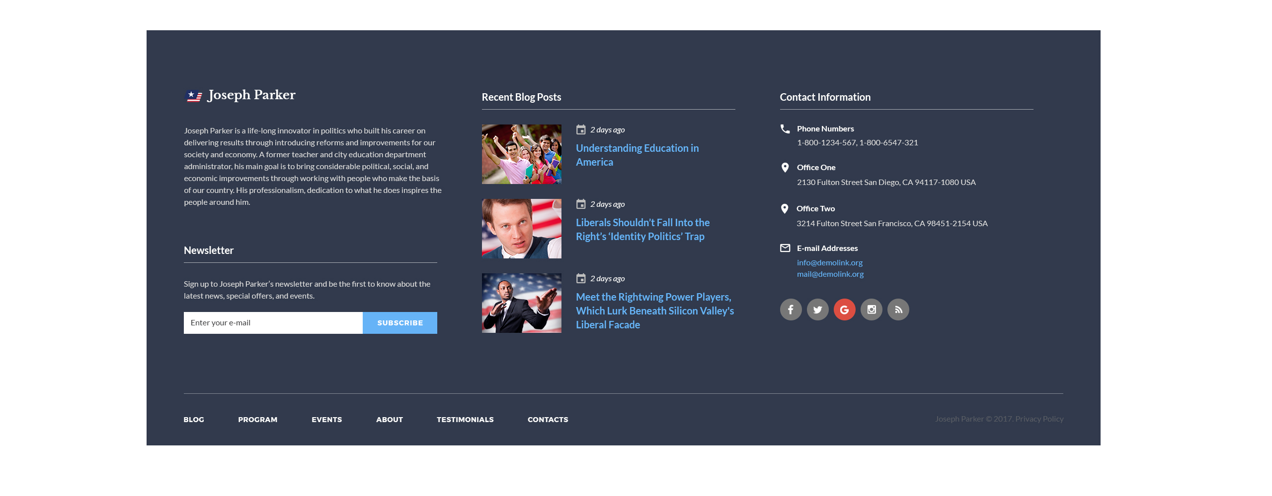Email info@demolink.org
The width and height of the screenshot is (1272, 496).
(x=830, y=262)
